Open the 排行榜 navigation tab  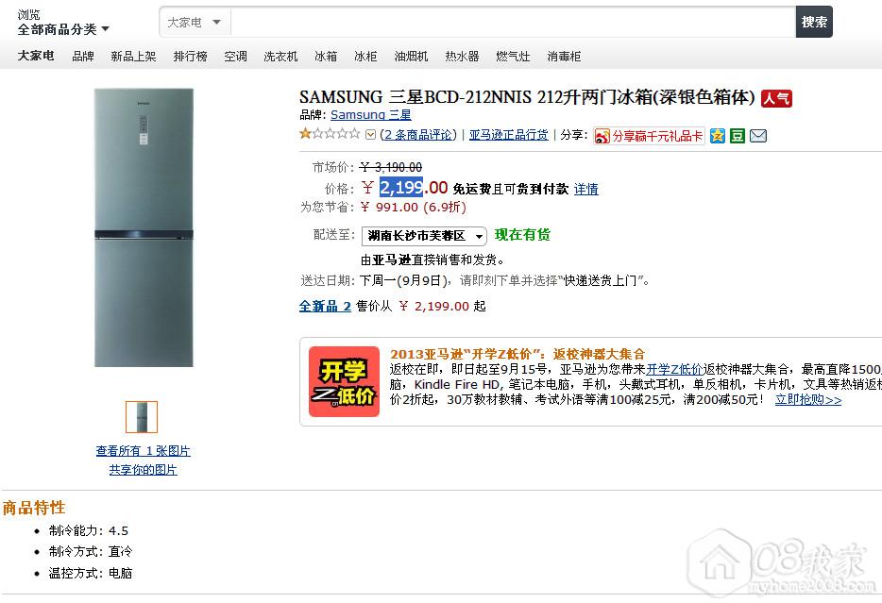click(190, 57)
